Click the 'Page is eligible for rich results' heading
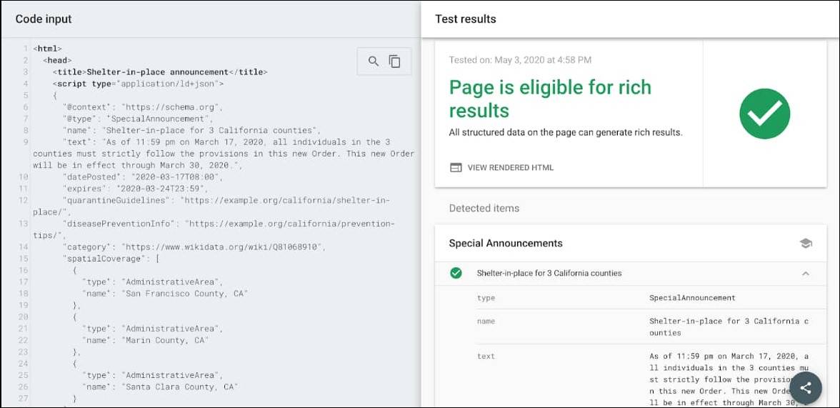Viewport: 840px width, 408px height. click(x=550, y=99)
